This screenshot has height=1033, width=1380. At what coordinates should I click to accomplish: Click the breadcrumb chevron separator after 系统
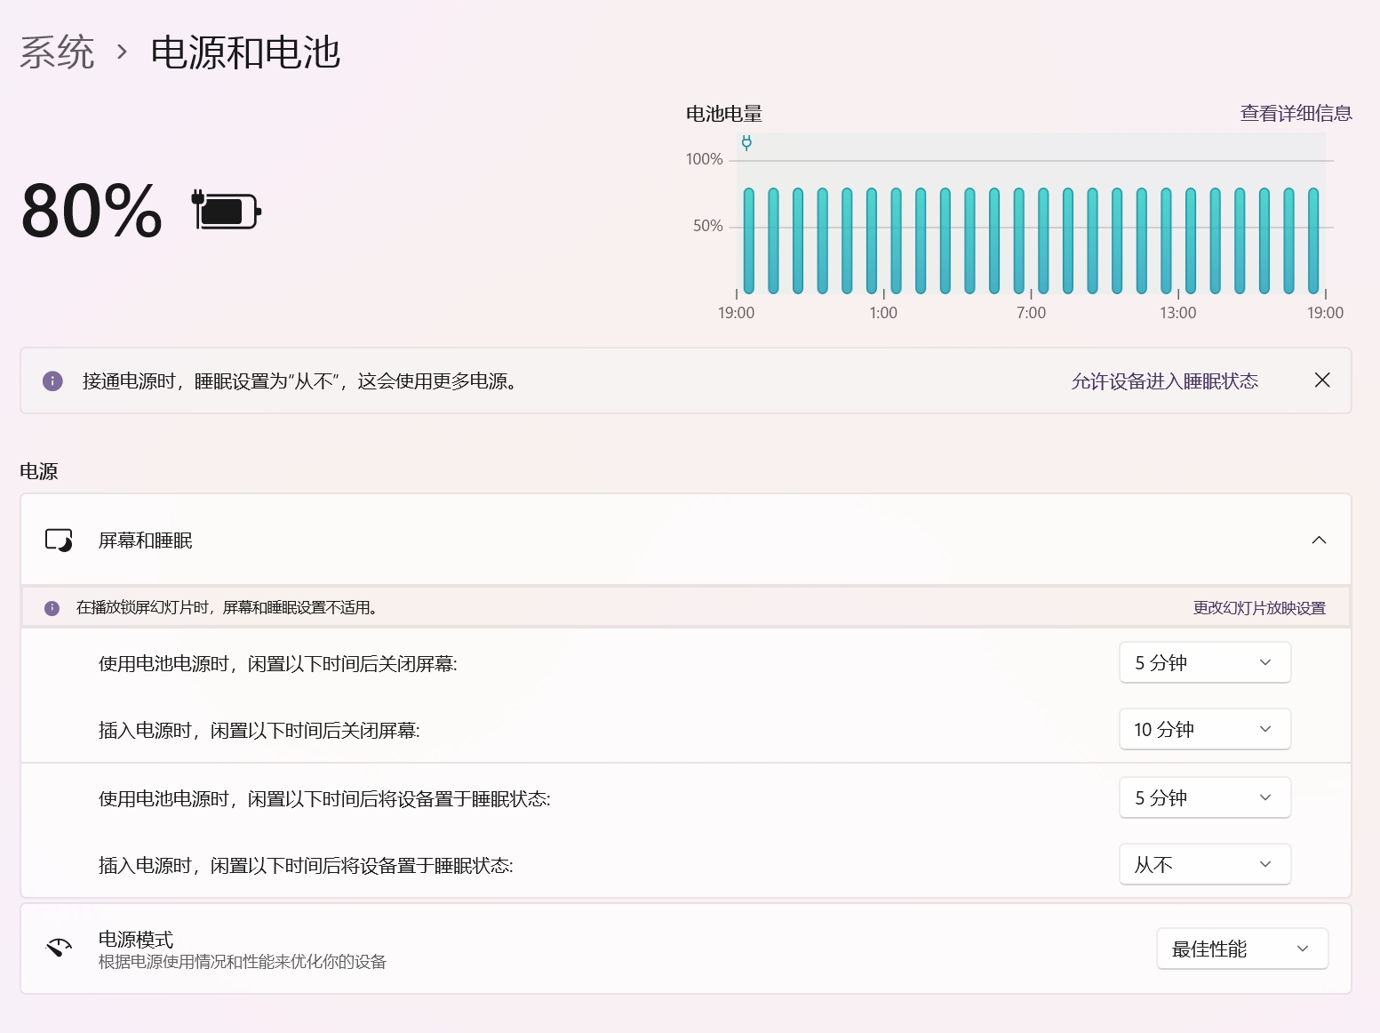pyautogui.click(x=123, y=52)
